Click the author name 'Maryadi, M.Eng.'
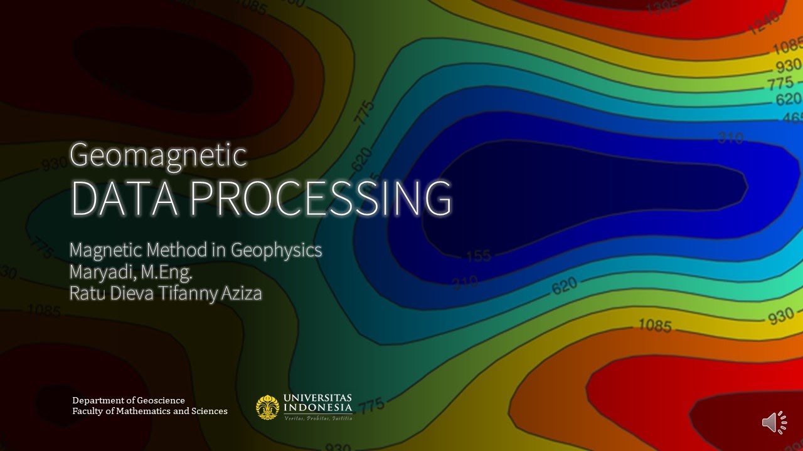The width and height of the screenshot is (803, 451). [130, 272]
